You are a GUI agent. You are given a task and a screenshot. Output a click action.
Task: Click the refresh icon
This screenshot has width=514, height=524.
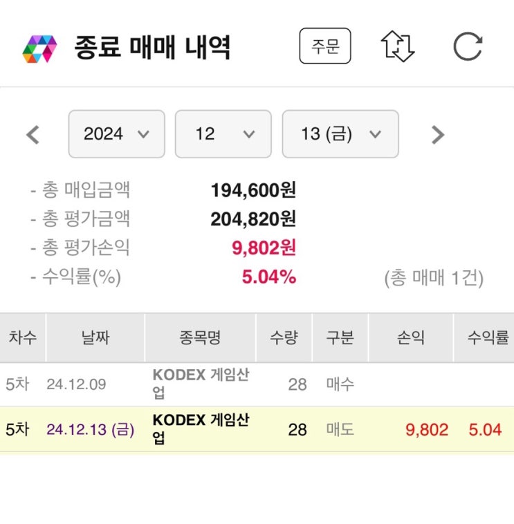(x=468, y=47)
